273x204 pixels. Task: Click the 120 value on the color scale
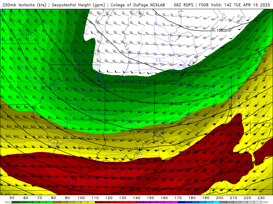click(x=109, y=198)
